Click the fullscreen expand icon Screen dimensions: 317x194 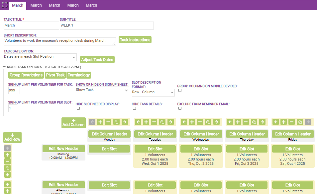coord(5,5)
